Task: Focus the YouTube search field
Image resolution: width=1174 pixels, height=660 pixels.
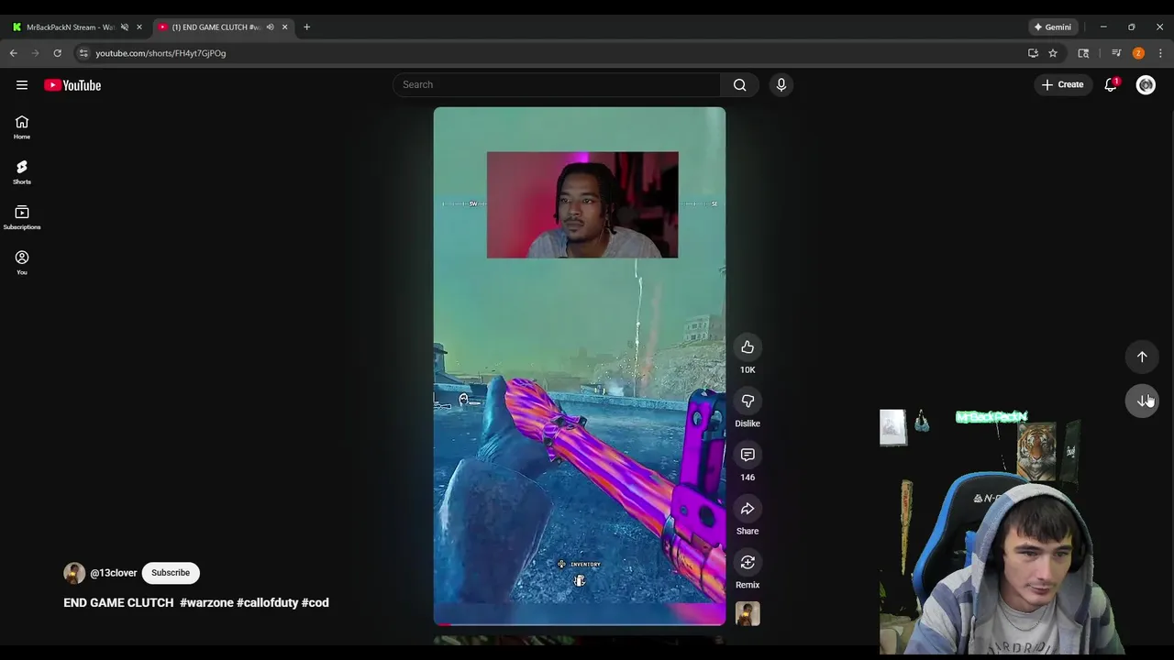Action: 558,85
